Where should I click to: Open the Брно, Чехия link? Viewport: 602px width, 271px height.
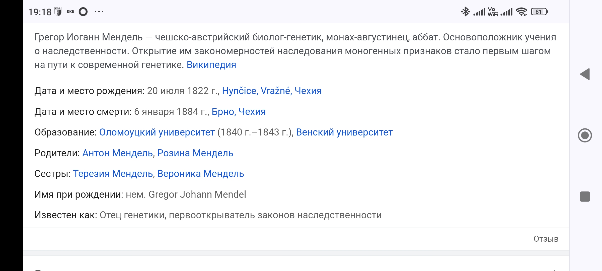238,112
